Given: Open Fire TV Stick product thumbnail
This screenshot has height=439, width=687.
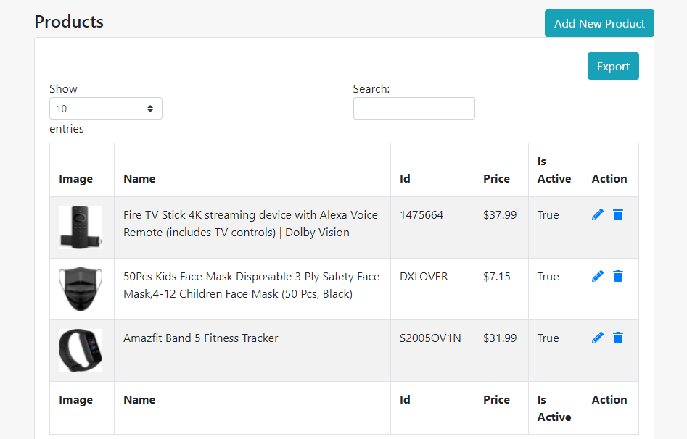Looking at the screenshot, I should pos(81,227).
